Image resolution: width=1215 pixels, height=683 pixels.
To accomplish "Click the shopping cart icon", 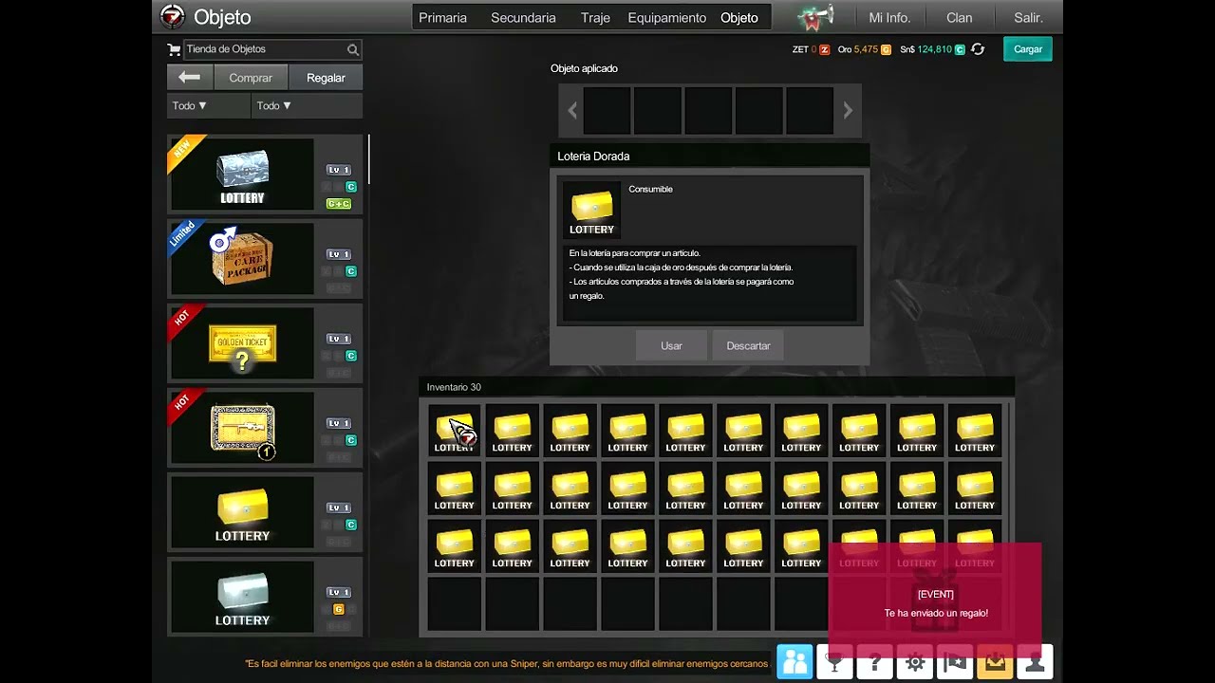I will 174,49.
